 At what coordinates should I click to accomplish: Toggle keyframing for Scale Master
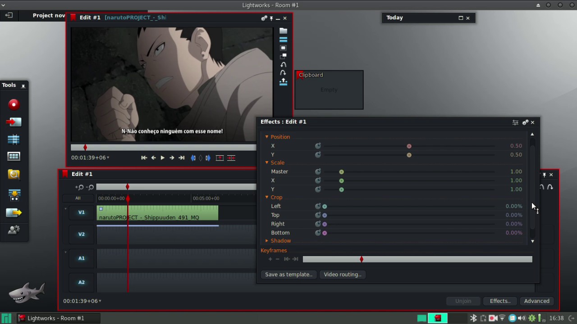(318, 171)
